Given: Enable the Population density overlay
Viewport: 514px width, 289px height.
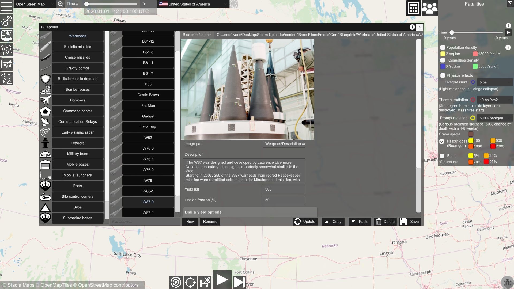Looking at the screenshot, I should click(x=442, y=47).
